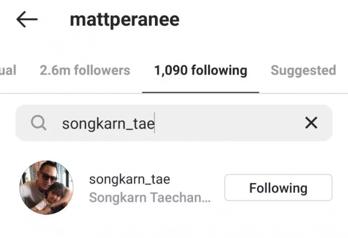Image resolution: width=348 pixels, height=238 pixels.
Task: Switch to the partially visible Mutual tab
Action: click(x=8, y=70)
